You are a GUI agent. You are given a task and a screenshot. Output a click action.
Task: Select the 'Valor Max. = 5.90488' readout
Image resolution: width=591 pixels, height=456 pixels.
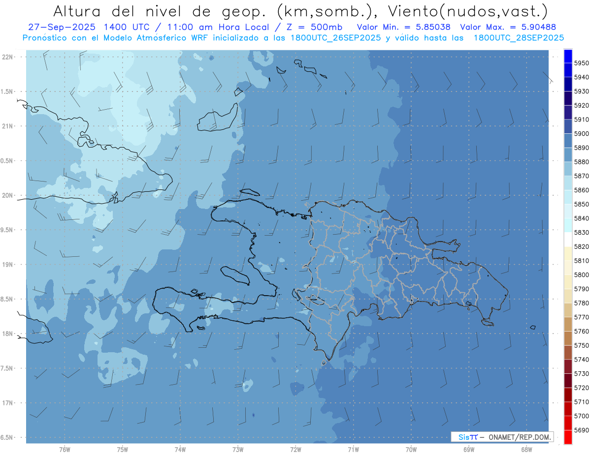click(508, 27)
